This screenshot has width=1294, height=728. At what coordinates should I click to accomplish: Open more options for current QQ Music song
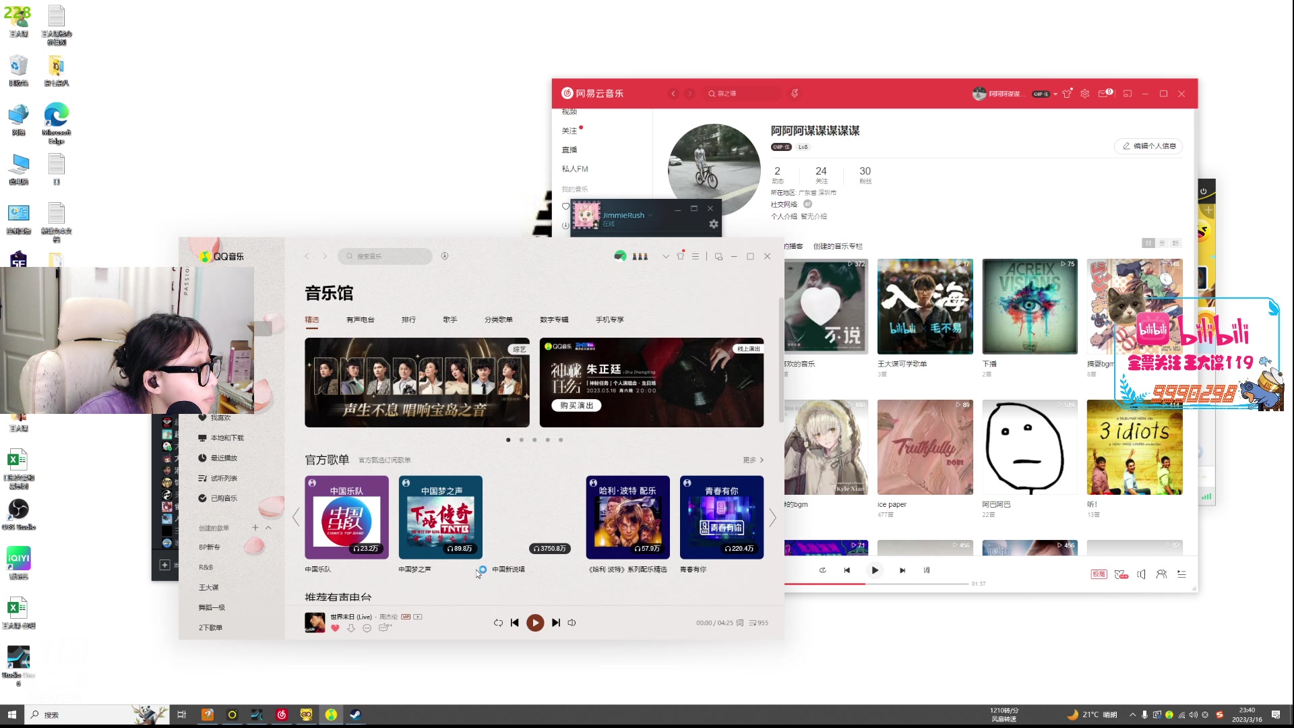point(367,628)
